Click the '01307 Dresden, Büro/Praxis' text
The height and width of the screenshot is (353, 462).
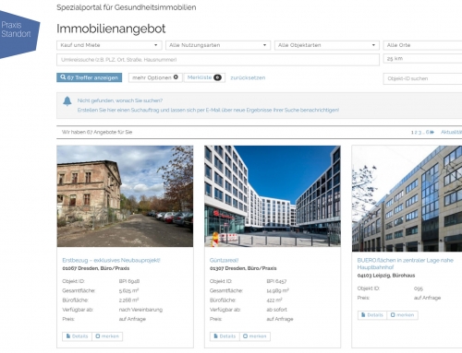point(243,268)
